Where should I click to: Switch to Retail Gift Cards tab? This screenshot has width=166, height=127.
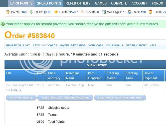(x=45, y=45)
